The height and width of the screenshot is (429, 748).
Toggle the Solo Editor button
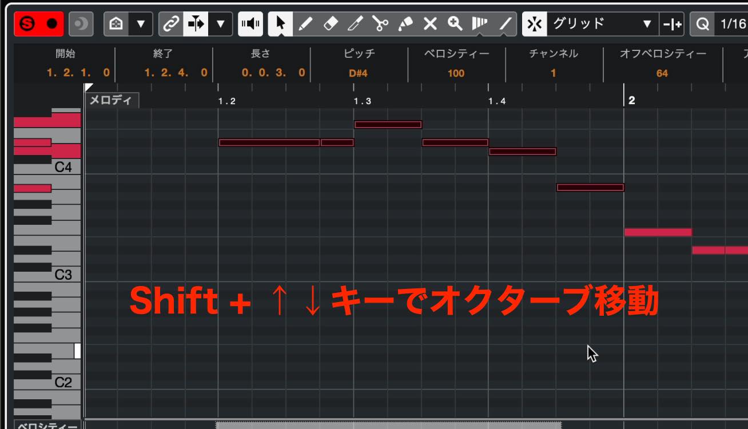[x=28, y=24]
